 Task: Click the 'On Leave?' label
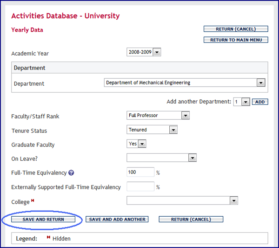[x=25, y=158]
